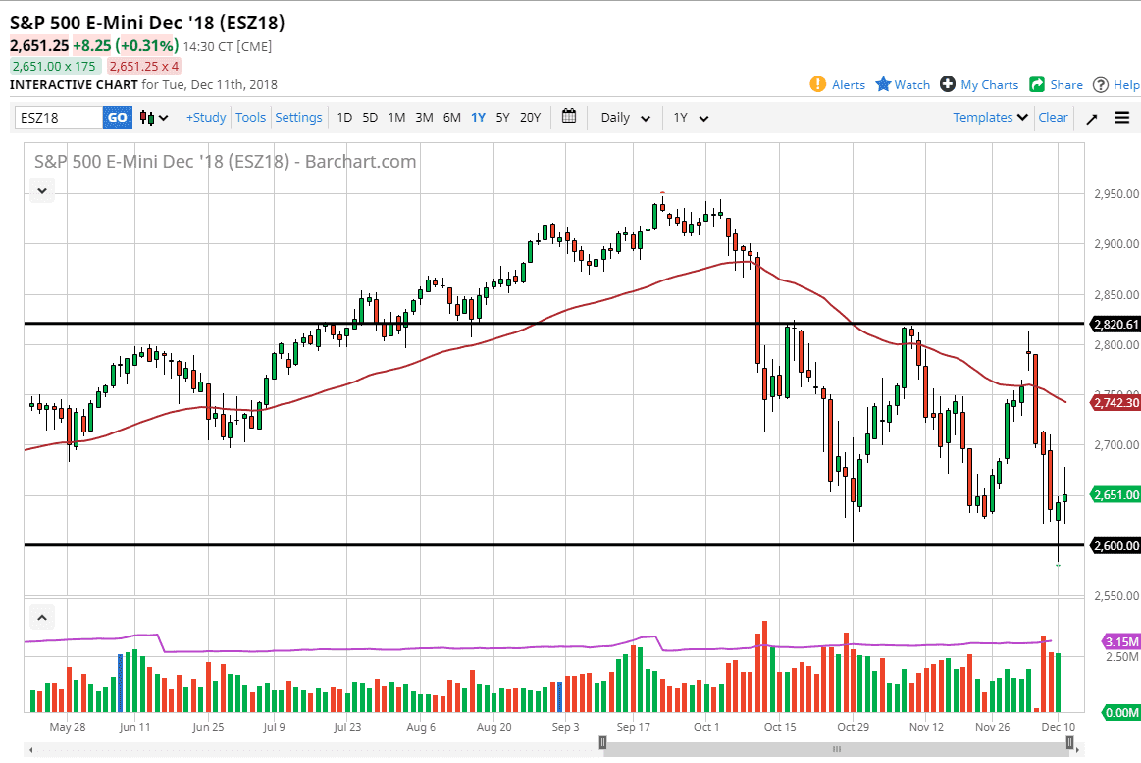Screen dimensions: 1141x763
Task: Click the Alerts bell icon
Action: [817, 84]
